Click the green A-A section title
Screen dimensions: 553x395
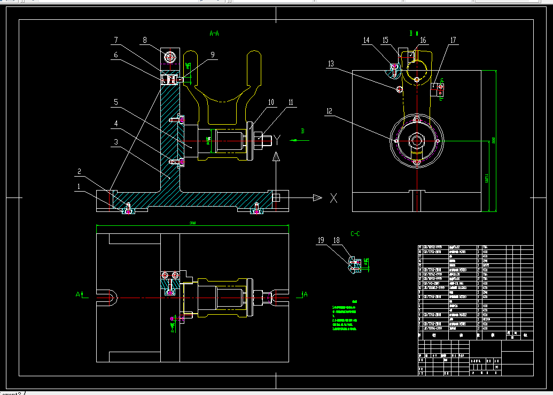(214, 34)
